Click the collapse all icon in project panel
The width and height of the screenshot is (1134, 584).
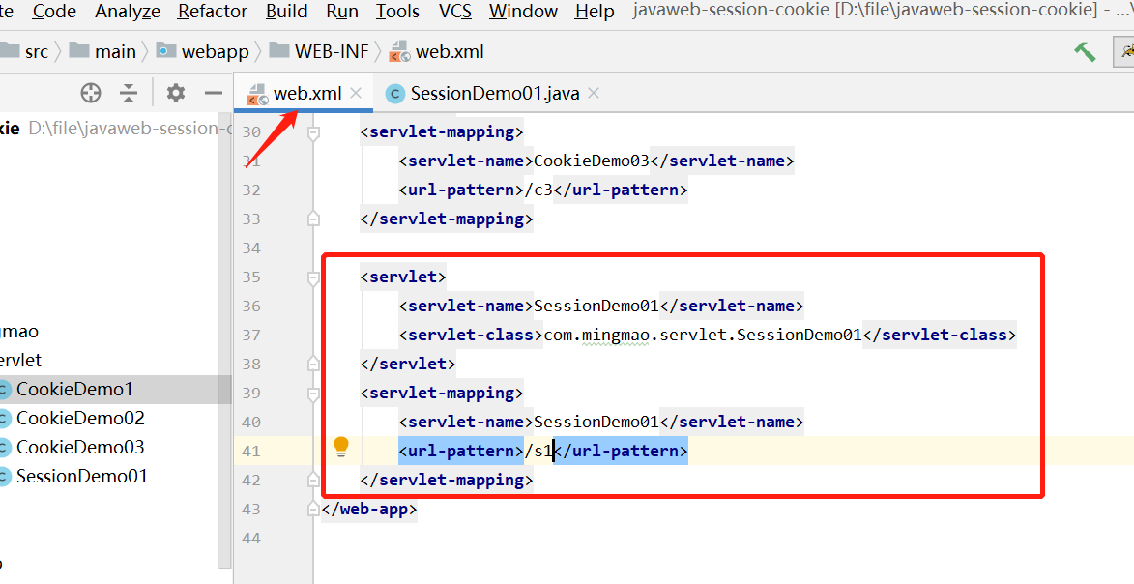(x=129, y=93)
